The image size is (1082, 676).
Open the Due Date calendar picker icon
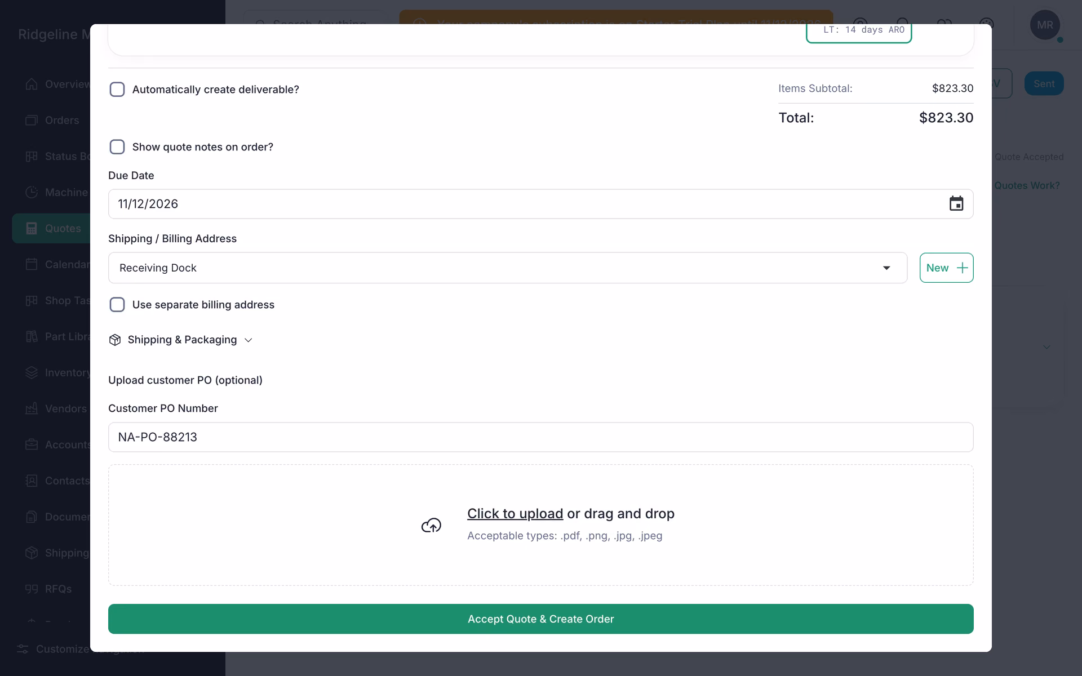(956, 204)
